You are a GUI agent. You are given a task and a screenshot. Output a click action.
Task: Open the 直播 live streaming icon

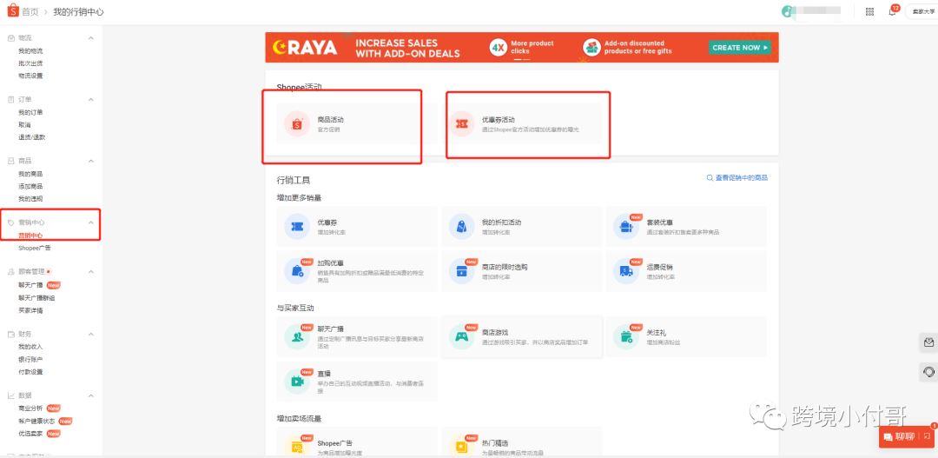[x=297, y=382]
